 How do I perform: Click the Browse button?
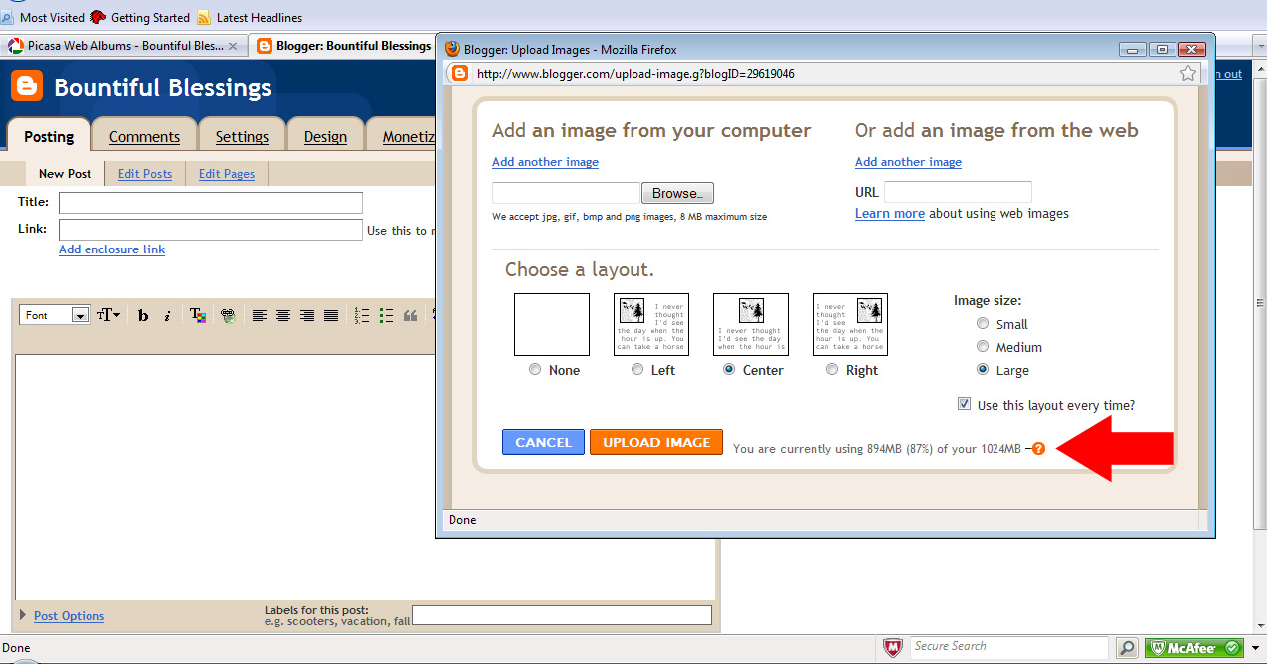pyautogui.click(x=677, y=193)
